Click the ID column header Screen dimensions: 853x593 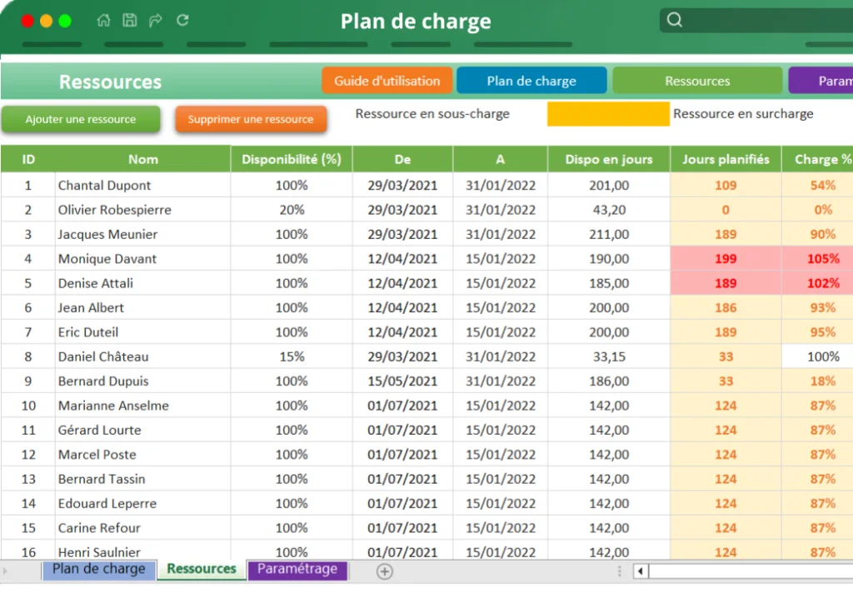coord(28,159)
